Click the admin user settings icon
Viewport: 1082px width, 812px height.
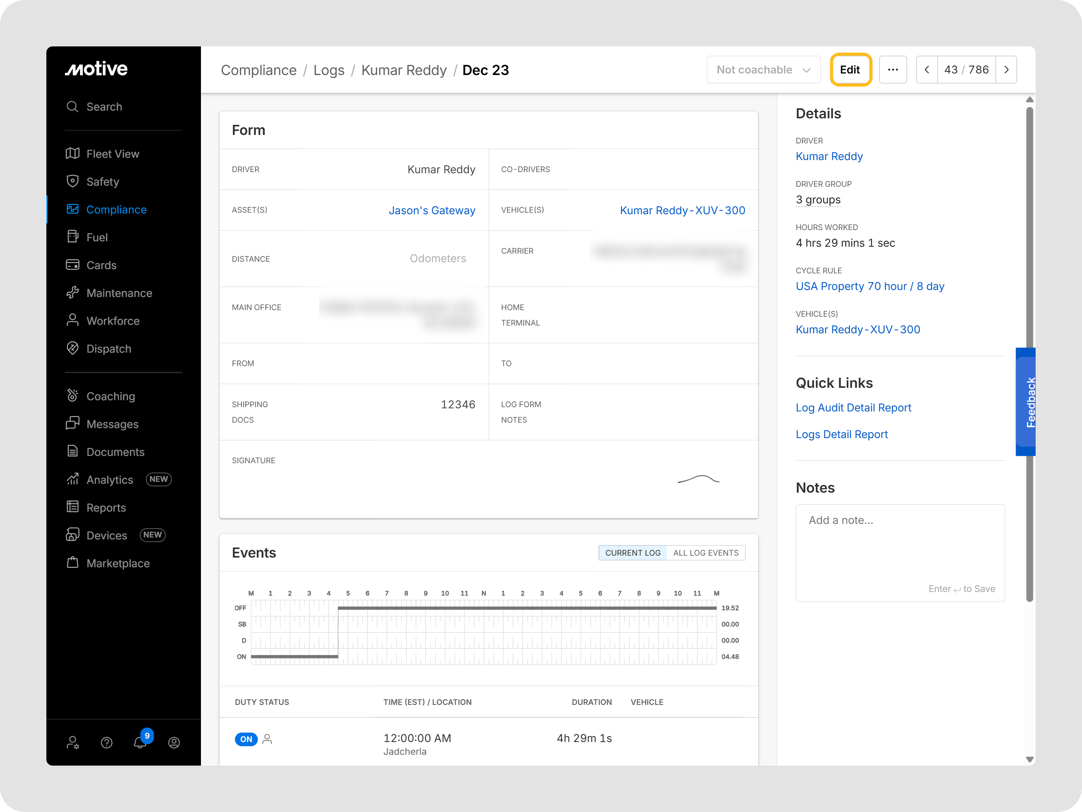point(73,742)
